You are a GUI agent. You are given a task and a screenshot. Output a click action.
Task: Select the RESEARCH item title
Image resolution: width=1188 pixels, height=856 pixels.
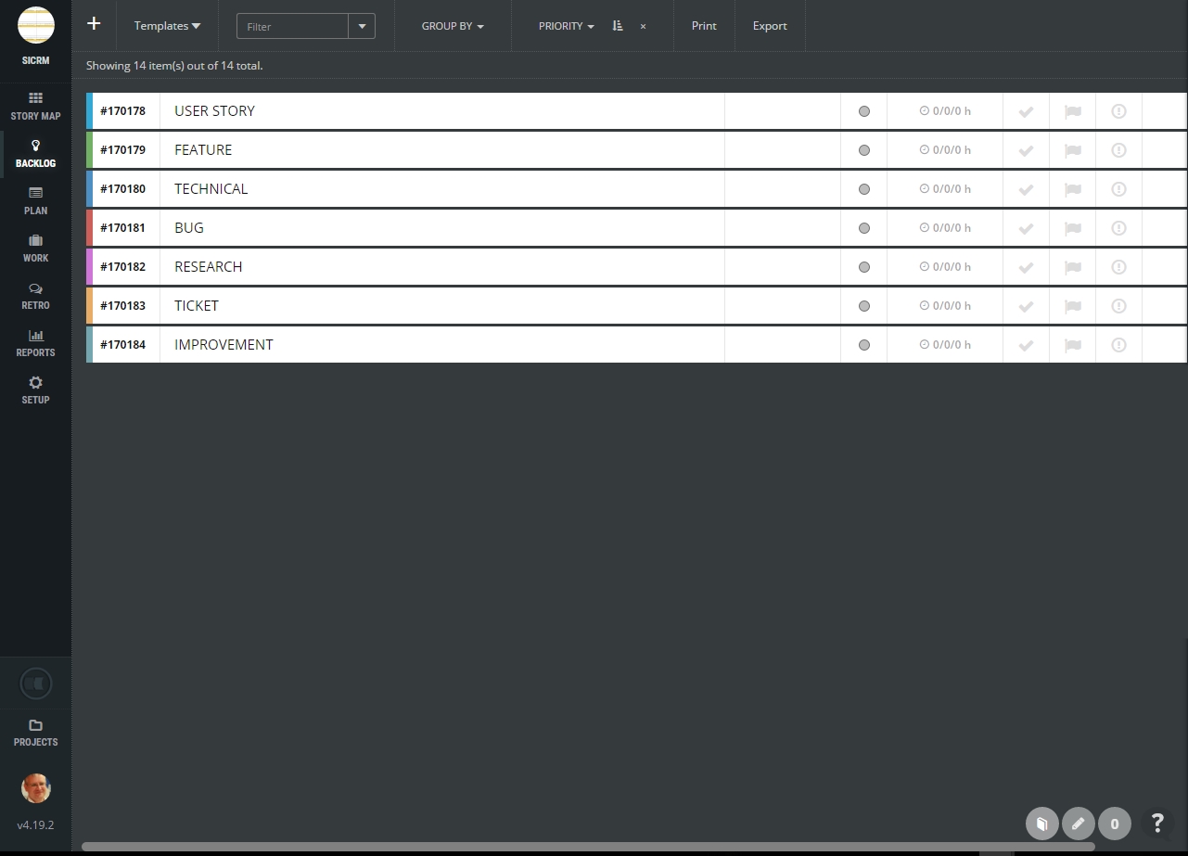(208, 266)
